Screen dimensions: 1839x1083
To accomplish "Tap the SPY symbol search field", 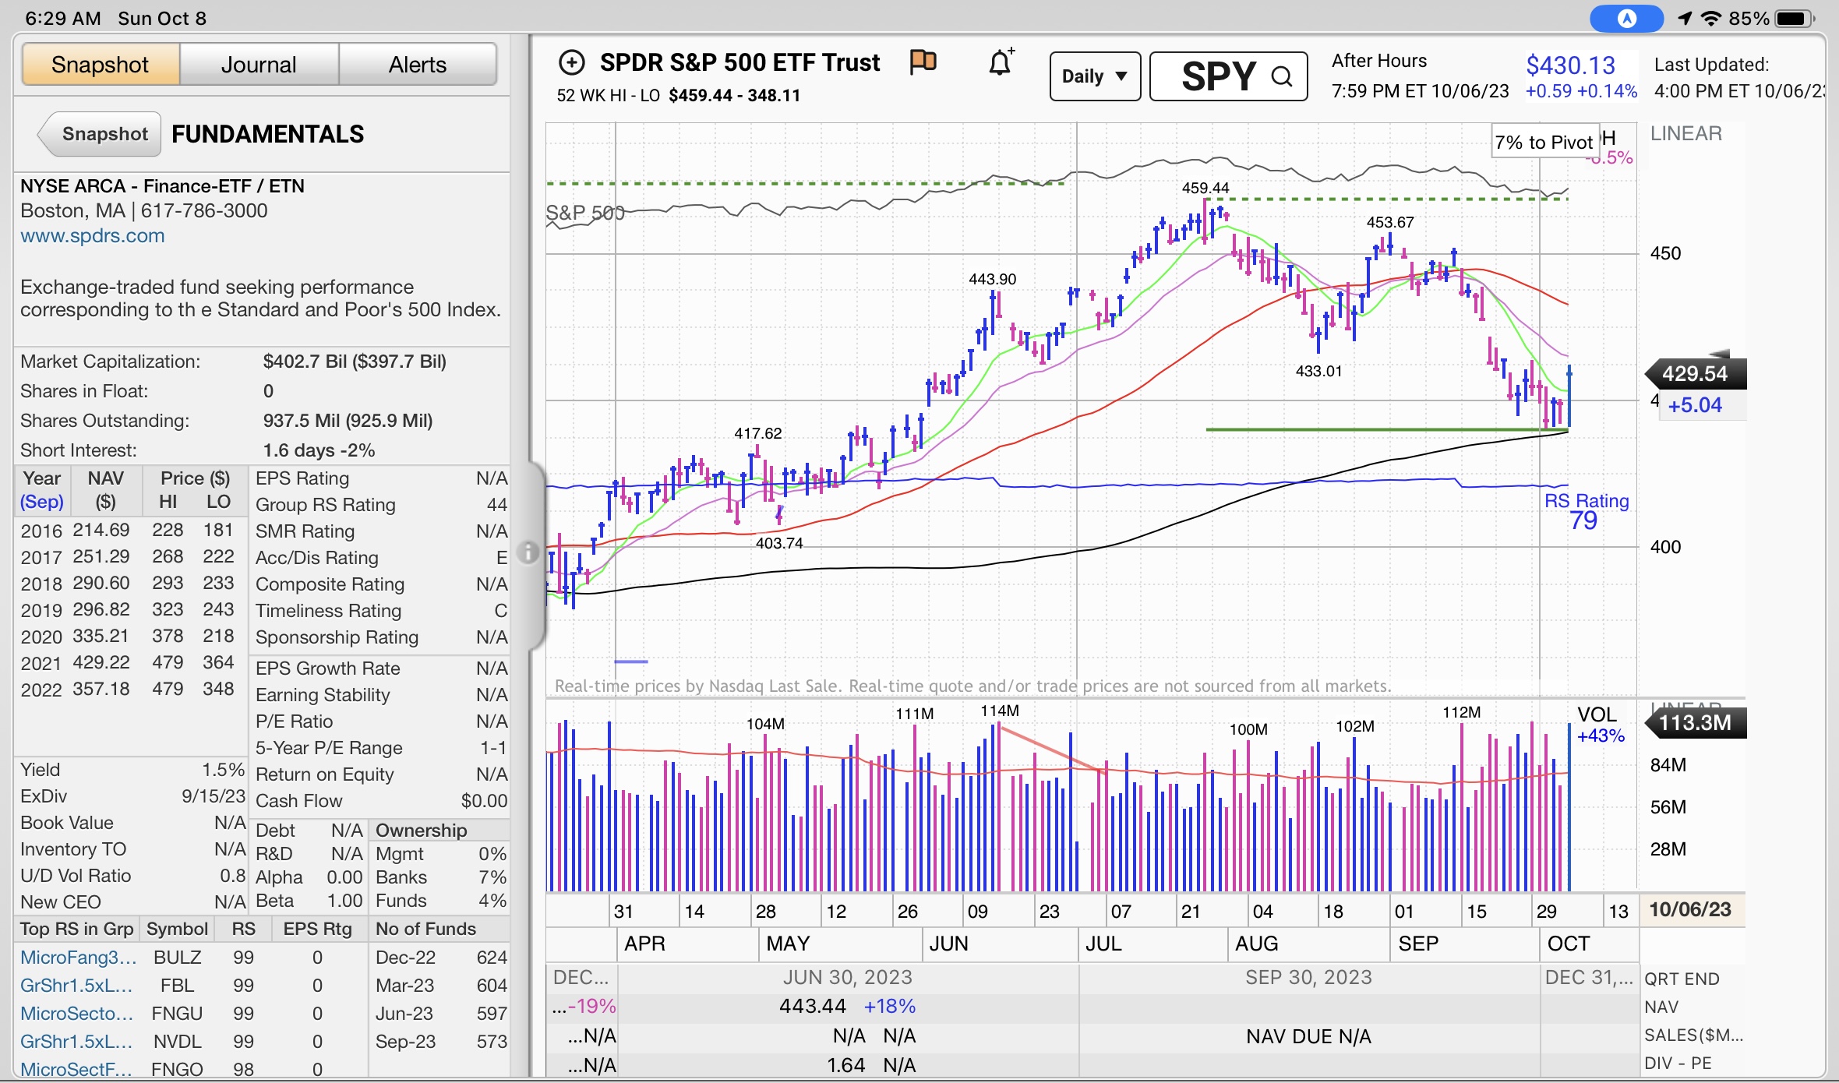I will tap(1228, 76).
